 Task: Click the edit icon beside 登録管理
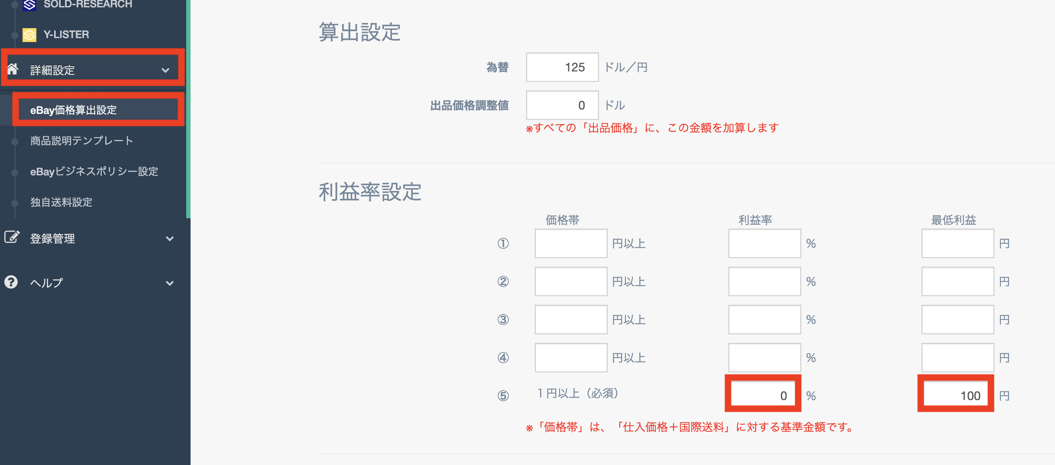12,237
